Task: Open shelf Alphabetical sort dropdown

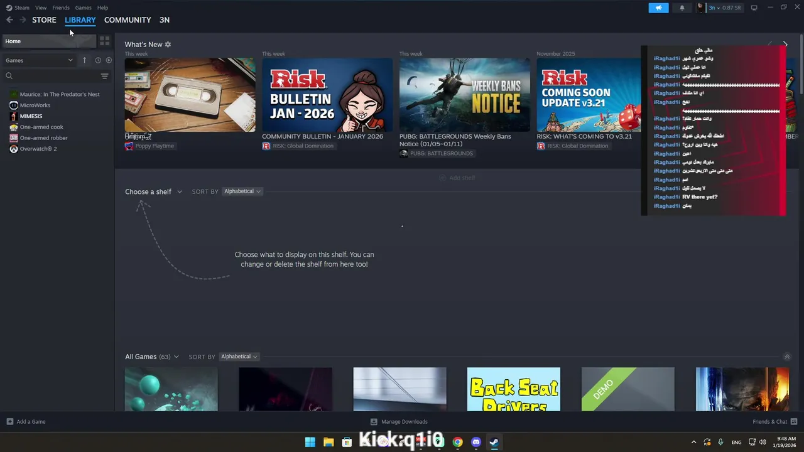Action: click(242, 191)
